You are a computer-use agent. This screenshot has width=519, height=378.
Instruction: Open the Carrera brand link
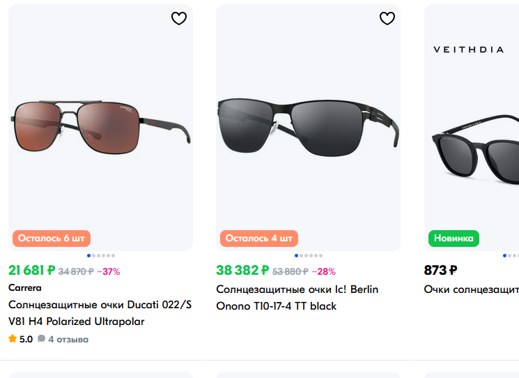tap(25, 287)
